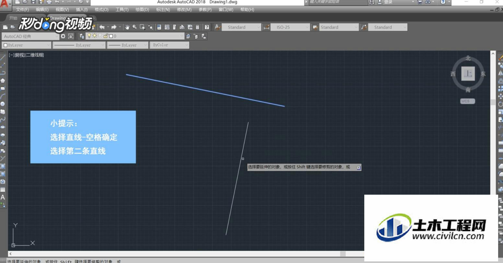Viewport: 503px width, 263px height.
Task: Open the 绘图(D) menu
Action: point(142,10)
